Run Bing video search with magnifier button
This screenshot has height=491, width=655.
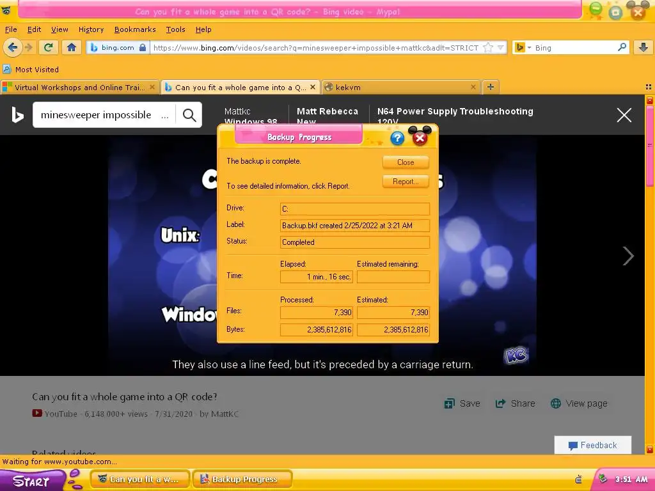coord(189,115)
